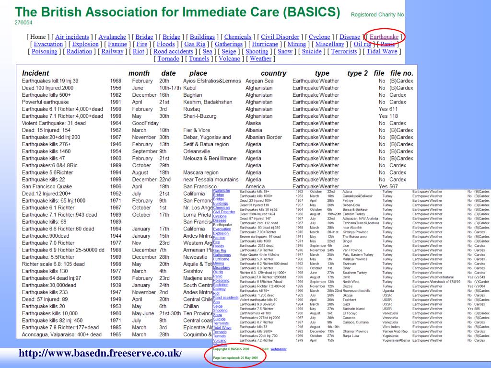This screenshot has width=491, height=368.
Task: Click the 'GoodFriday' month cell
Action: (x=145, y=123)
